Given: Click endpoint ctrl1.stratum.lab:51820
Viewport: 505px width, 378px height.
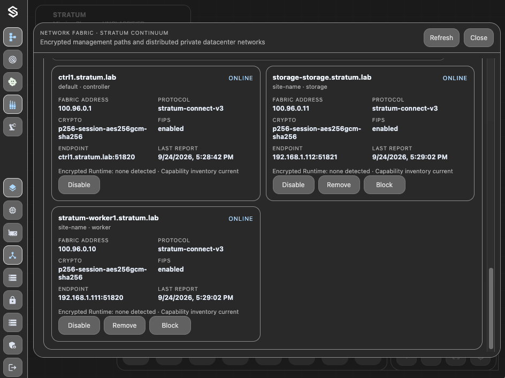Looking at the screenshot, I should coord(97,157).
